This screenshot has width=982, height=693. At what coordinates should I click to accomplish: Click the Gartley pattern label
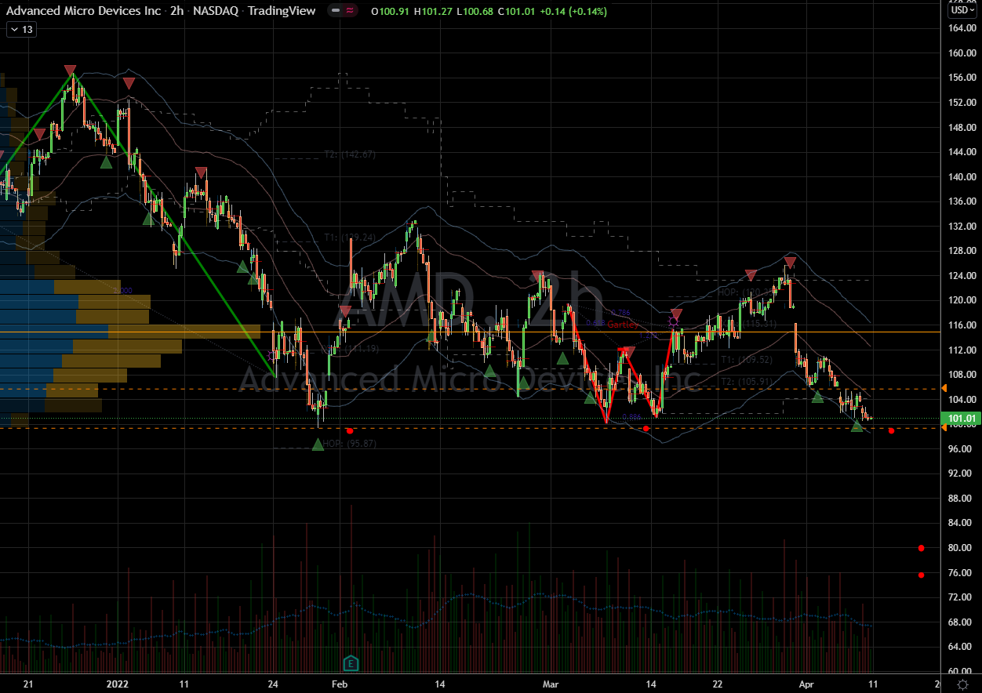coord(624,323)
